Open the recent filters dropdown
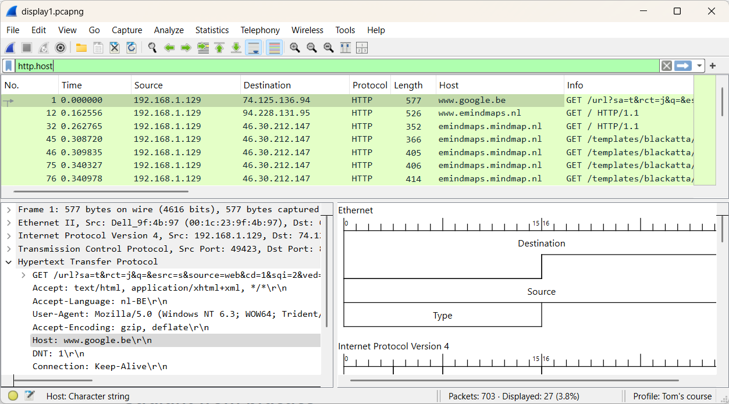The height and width of the screenshot is (404, 729). [x=699, y=66]
